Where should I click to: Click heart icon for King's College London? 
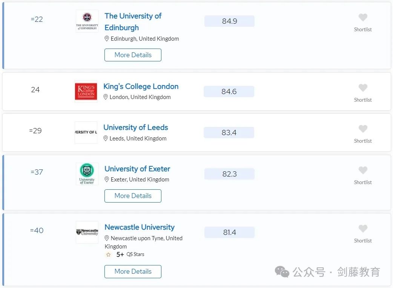(363, 88)
